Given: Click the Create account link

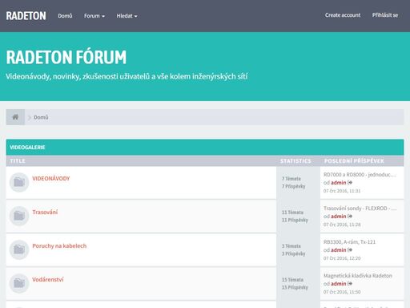Looking at the screenshot, I should tap(343, 15).
